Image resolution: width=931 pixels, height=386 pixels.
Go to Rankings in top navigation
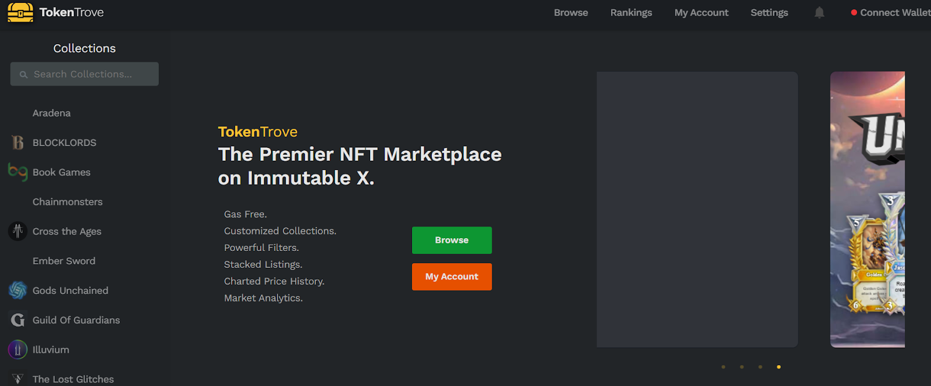(631, 12)
